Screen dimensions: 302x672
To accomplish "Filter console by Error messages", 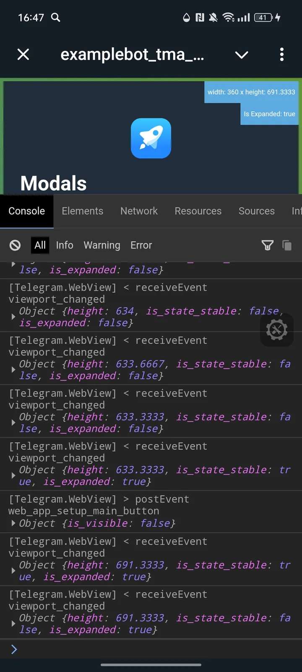I will (x=141, y=245).
